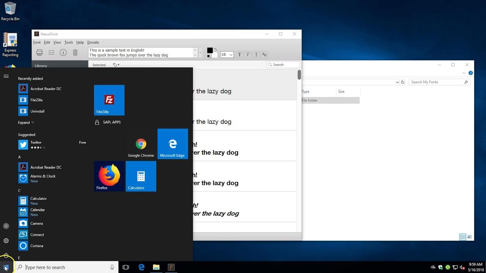The height and width of the screenshot is (273, 486).
Task: Open the View menu in NexusFont
Action: [x=57, y=42]
